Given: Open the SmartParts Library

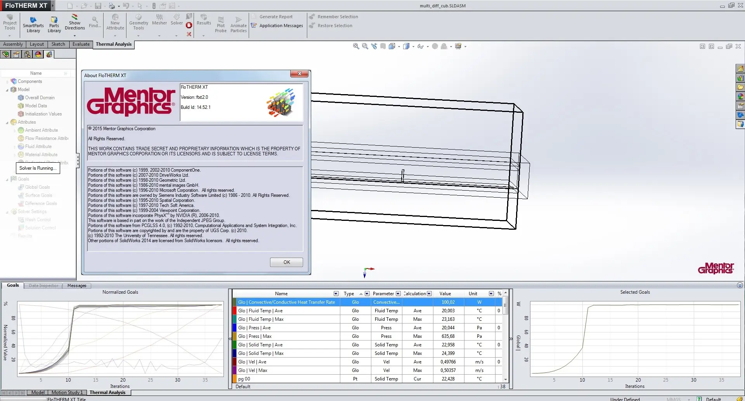Looking at the screenshot, I should tap(33, 24).
